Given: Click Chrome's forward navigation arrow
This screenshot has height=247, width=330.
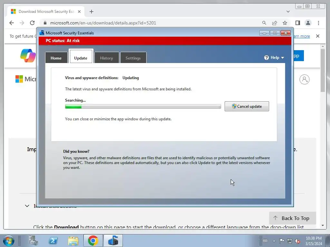Looking at the screenshot, I should (22, 23).
